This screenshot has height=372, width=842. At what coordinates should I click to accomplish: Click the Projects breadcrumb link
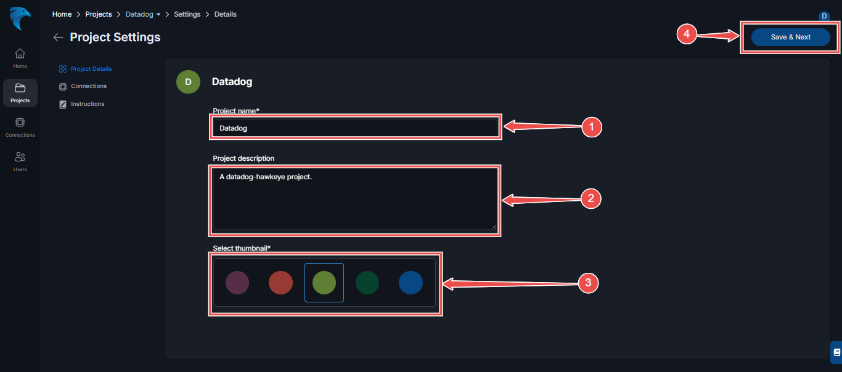[98, 14]
